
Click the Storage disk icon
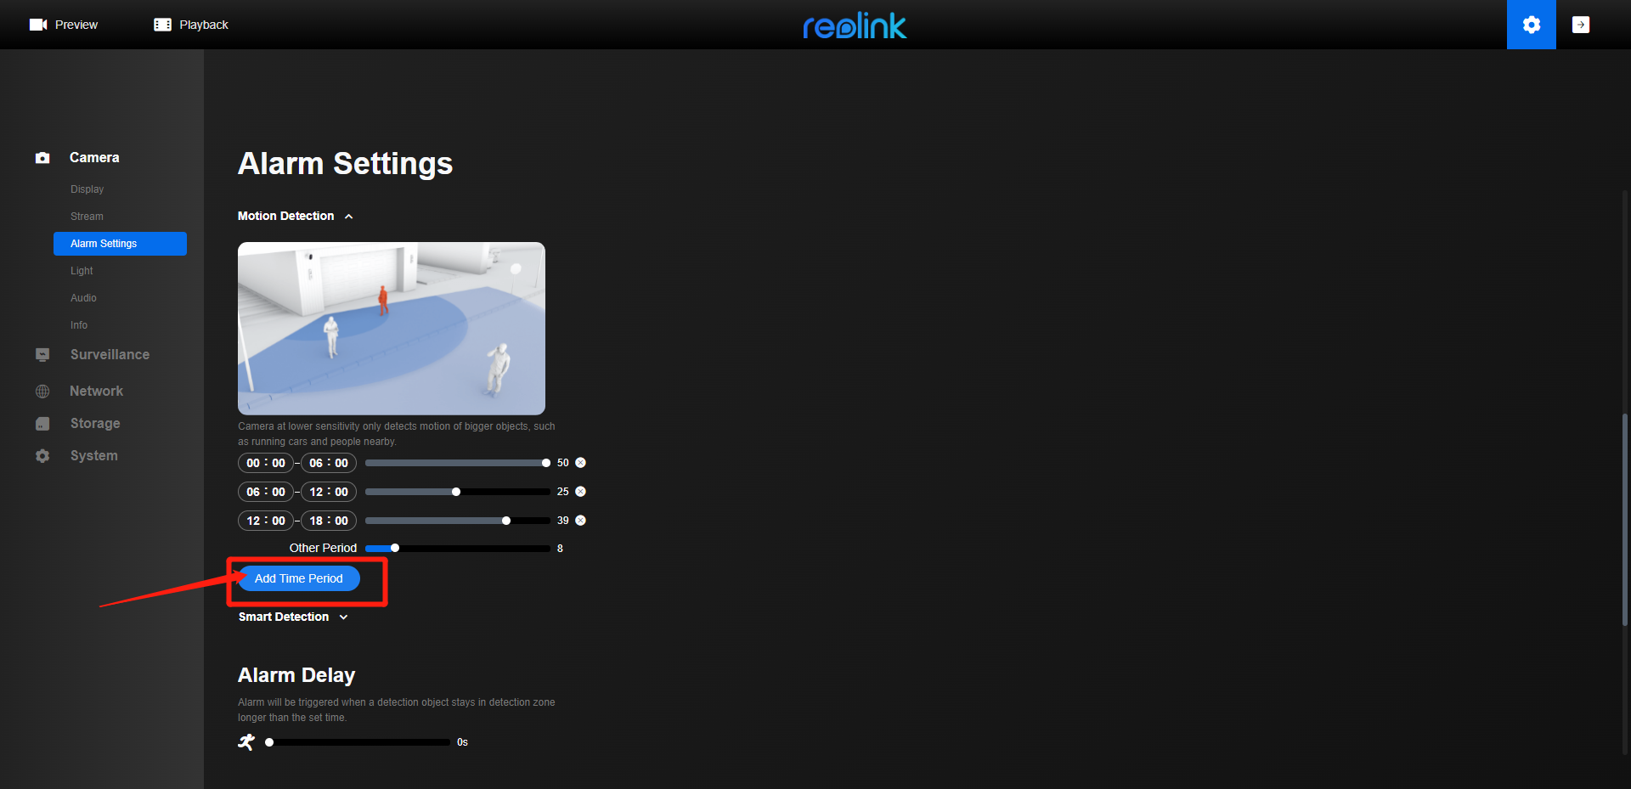coord(42,424)
